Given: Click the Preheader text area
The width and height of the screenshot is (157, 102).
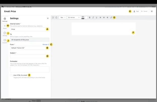Looking at the screenshot, I should [30, 69].
